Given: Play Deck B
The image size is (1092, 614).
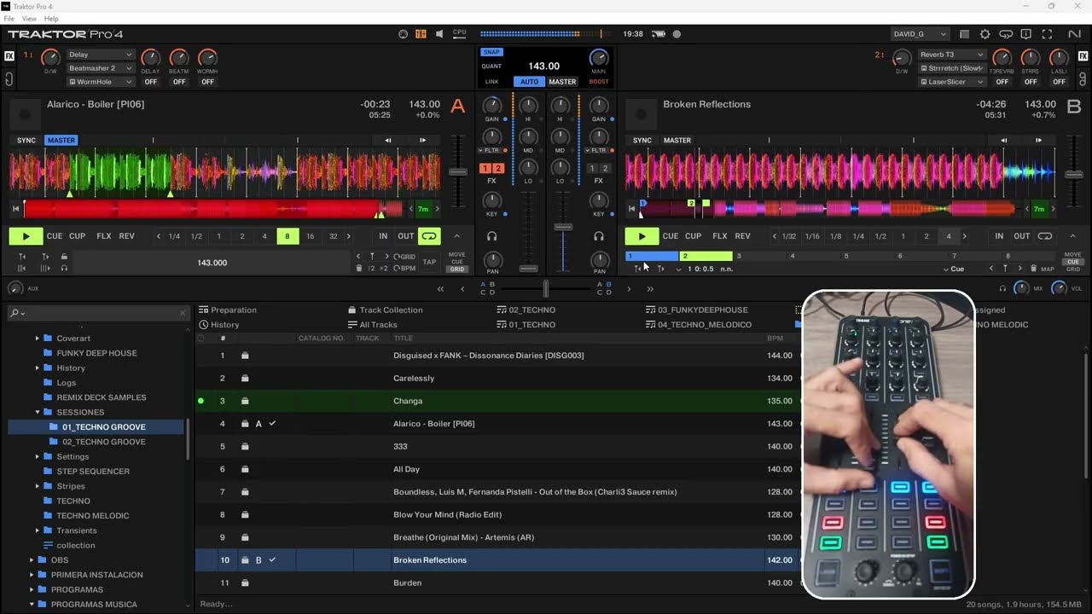Looking at the screenshot, I should pos(642,236).
